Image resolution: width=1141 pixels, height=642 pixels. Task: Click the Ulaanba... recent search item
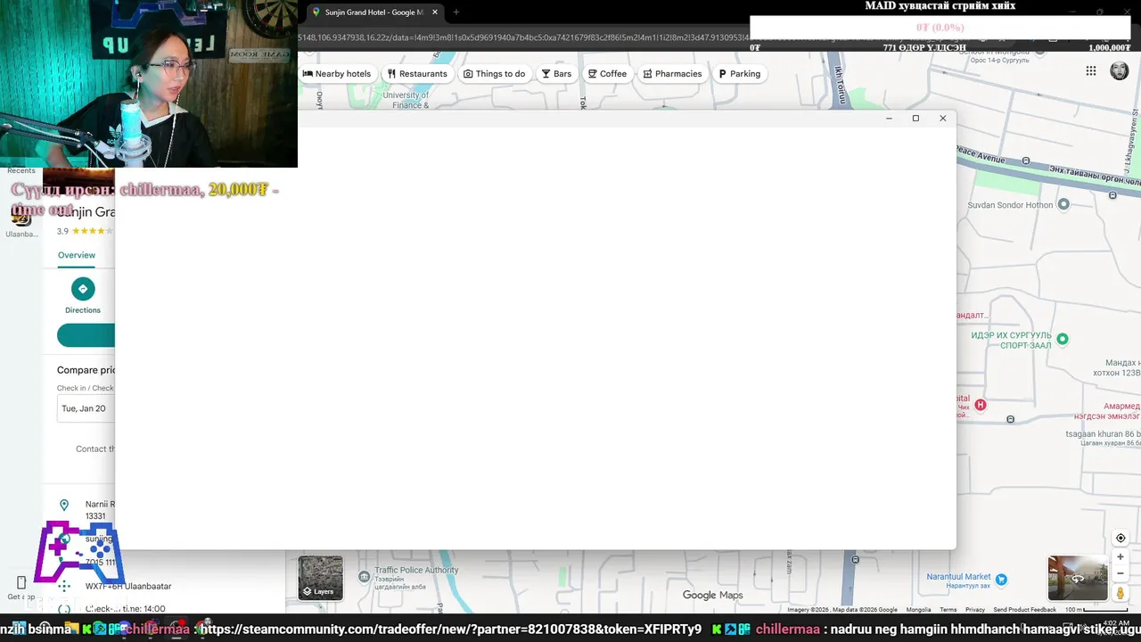[x=21, y=223]
